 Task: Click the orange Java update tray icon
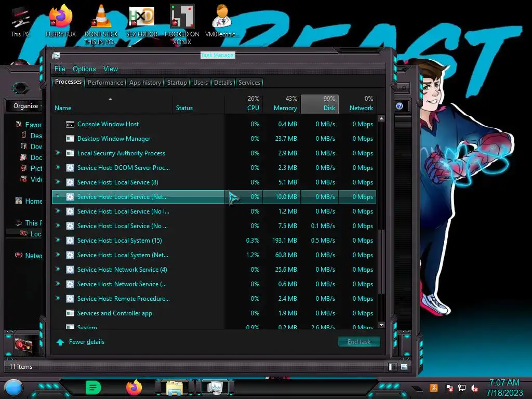click(x=434, y=388)
